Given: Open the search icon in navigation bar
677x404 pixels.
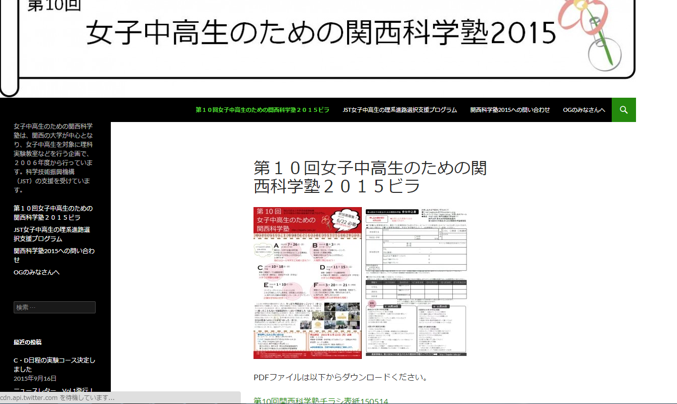Looking at the screenshot, I should pyautogui.click(x=623, y=110).
